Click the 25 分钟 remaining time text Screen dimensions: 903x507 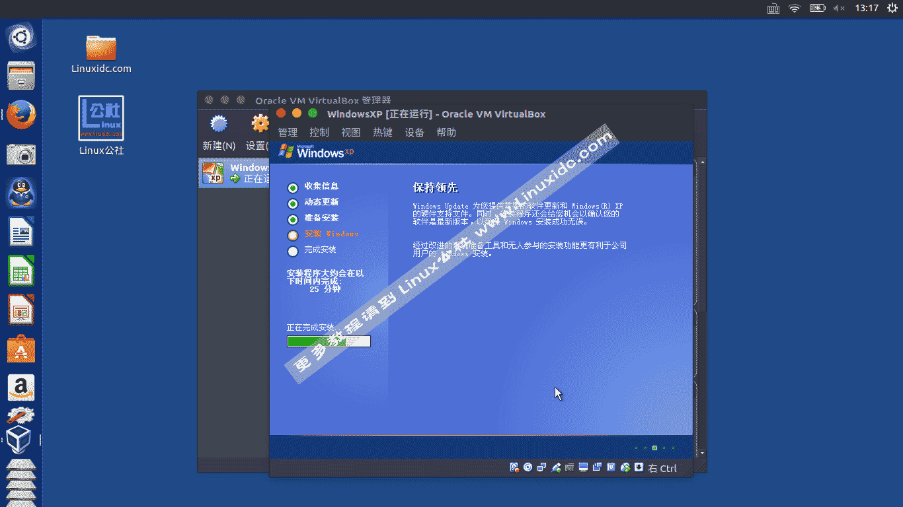325,289
